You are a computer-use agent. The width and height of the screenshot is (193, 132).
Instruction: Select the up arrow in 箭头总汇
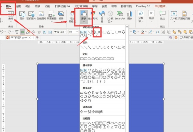coord(89,93)
